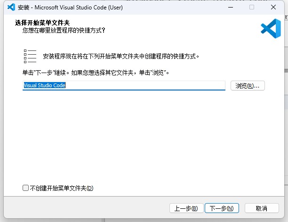
Task: Click the window title 安装 - Microsoft Visual Studio Code (User)
Action: tap(70, 8)
